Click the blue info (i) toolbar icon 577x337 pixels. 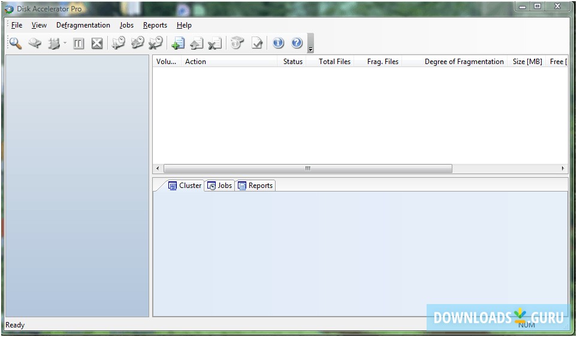[279, 43]
